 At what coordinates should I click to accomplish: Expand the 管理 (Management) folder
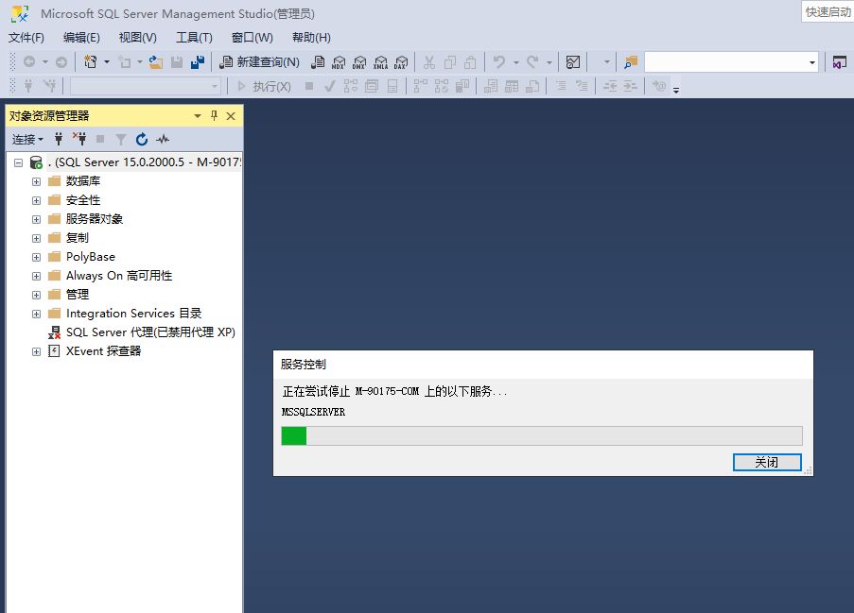(x=37, y=295)
